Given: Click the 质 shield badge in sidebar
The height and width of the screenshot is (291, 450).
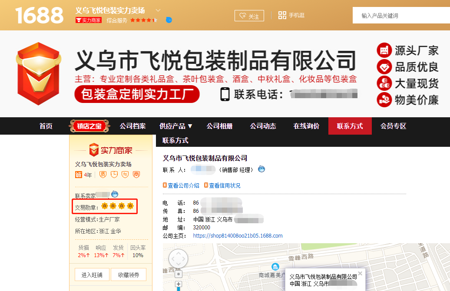Looking at the screenshot, I should coord(103,175).
